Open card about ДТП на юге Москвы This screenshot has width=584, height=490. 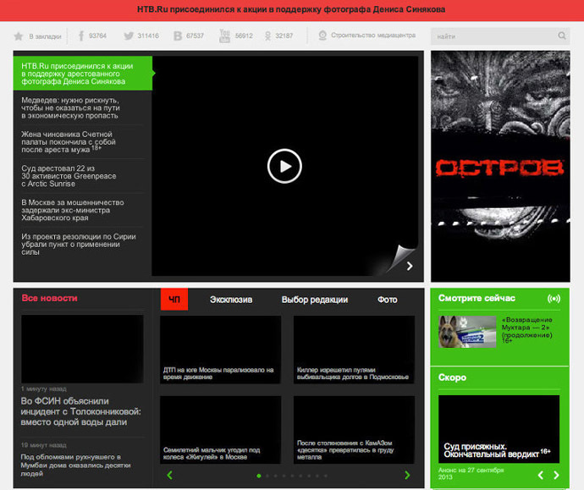tap(221, 350)
